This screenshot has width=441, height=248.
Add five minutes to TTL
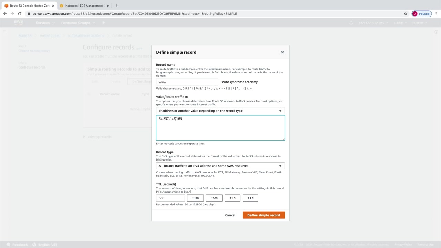[214, 198]
